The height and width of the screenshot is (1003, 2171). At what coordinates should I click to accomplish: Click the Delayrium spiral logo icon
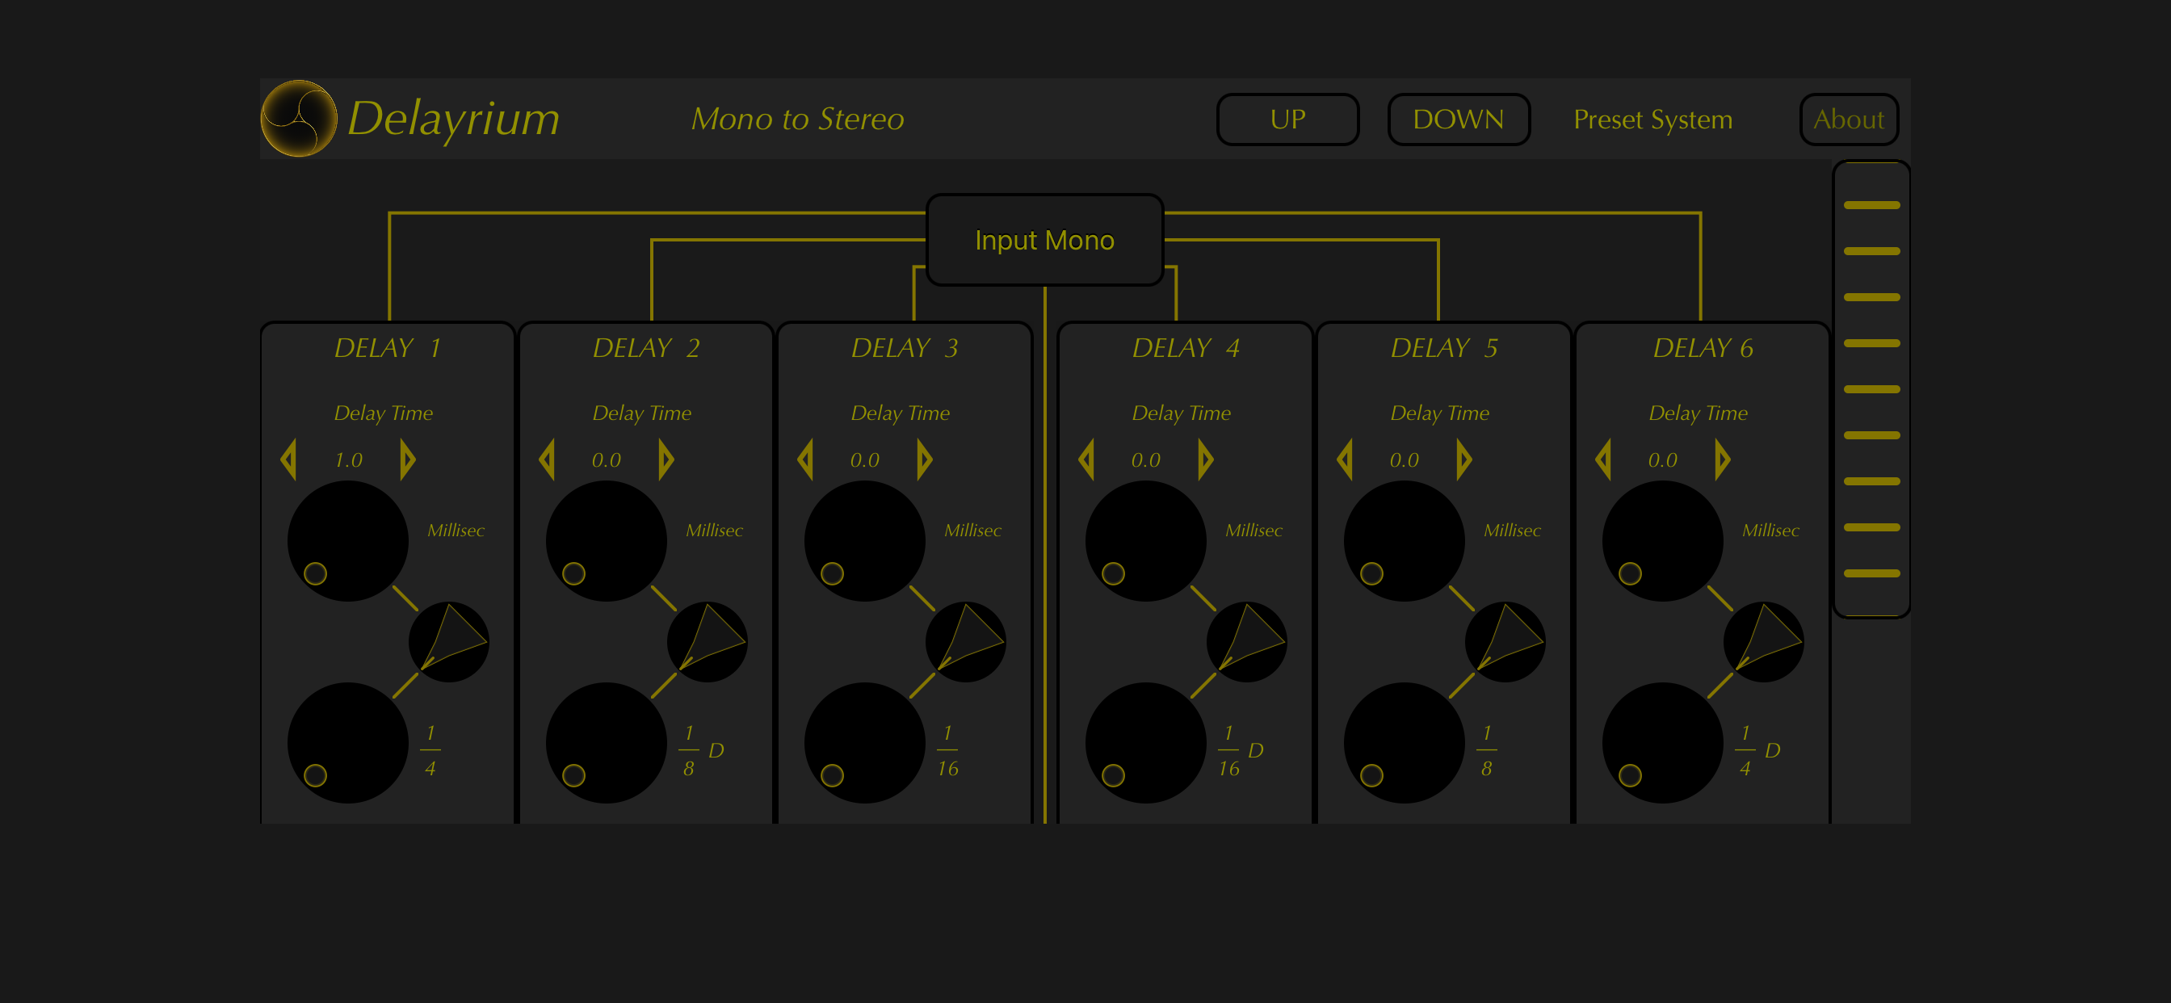(x=298, y=119)
